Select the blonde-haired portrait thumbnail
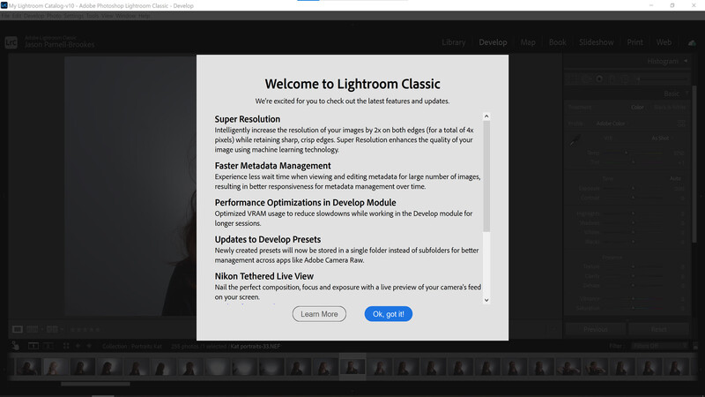Viewport: 705px width, 397px height. [56, 367]
